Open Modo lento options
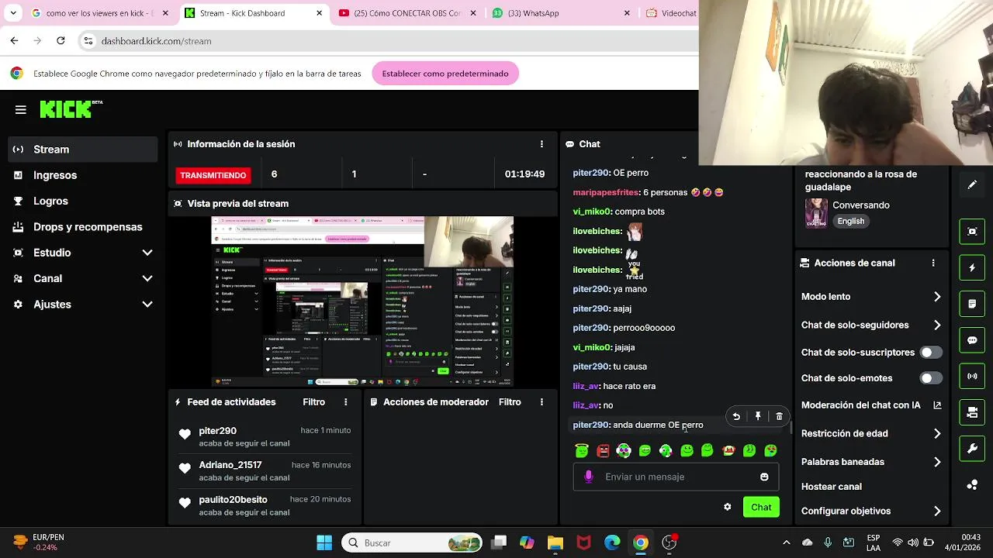Image resolution: width=993 pixels, height=558 pixels. 871,297
